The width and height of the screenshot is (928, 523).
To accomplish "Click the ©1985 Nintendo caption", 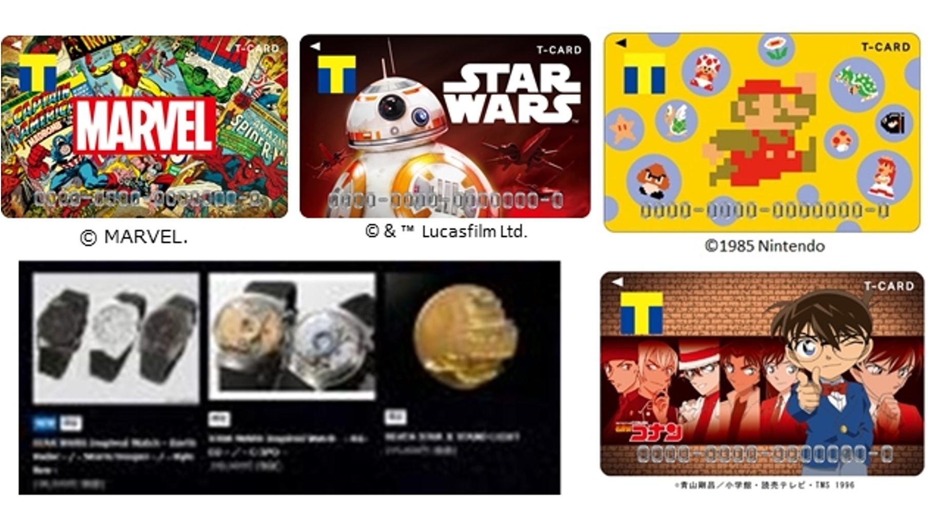I will (x=765, y=246).
